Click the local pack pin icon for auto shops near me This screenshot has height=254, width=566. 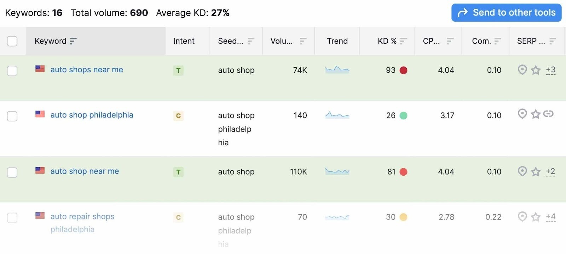pyautogui.click(x=522, y=69)
